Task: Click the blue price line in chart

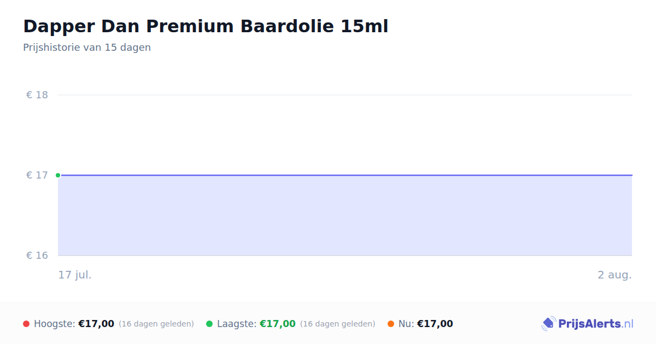Action: point(345,175)
